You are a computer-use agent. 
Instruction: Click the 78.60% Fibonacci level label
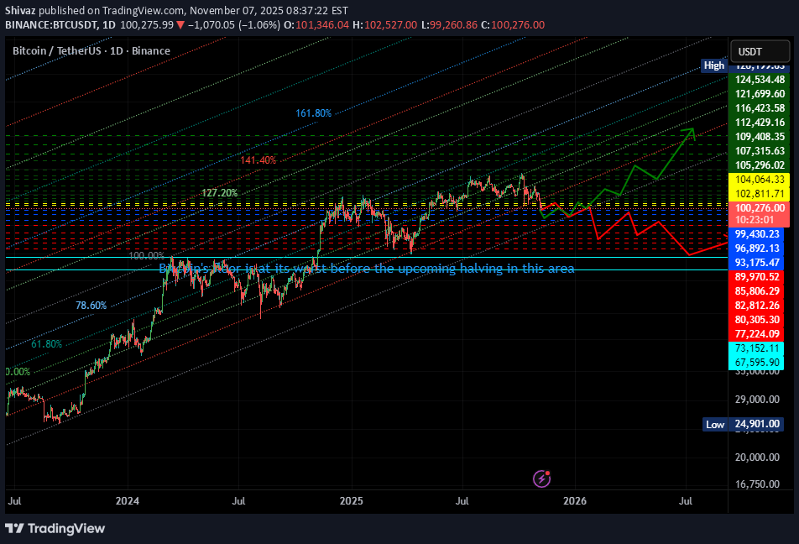tap(91, 306)
